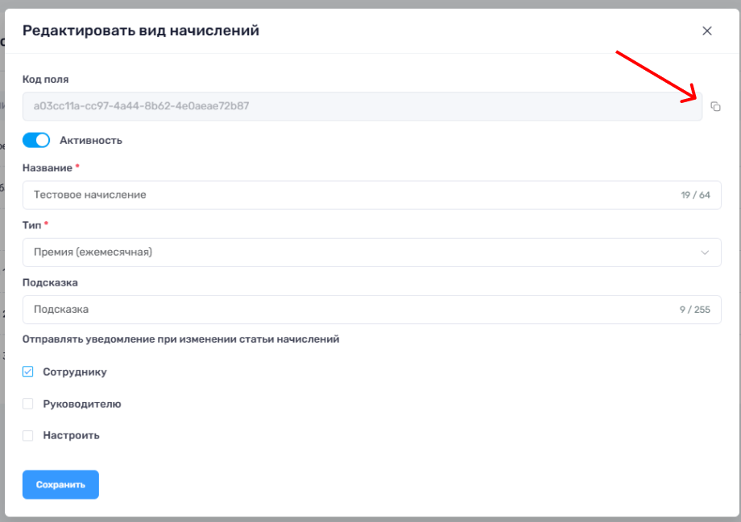
Task: Close the edit accrual type dialog
Action: (x=707, y=31)
